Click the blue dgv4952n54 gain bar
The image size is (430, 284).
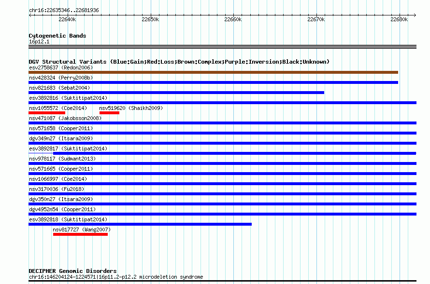point(222,214)
